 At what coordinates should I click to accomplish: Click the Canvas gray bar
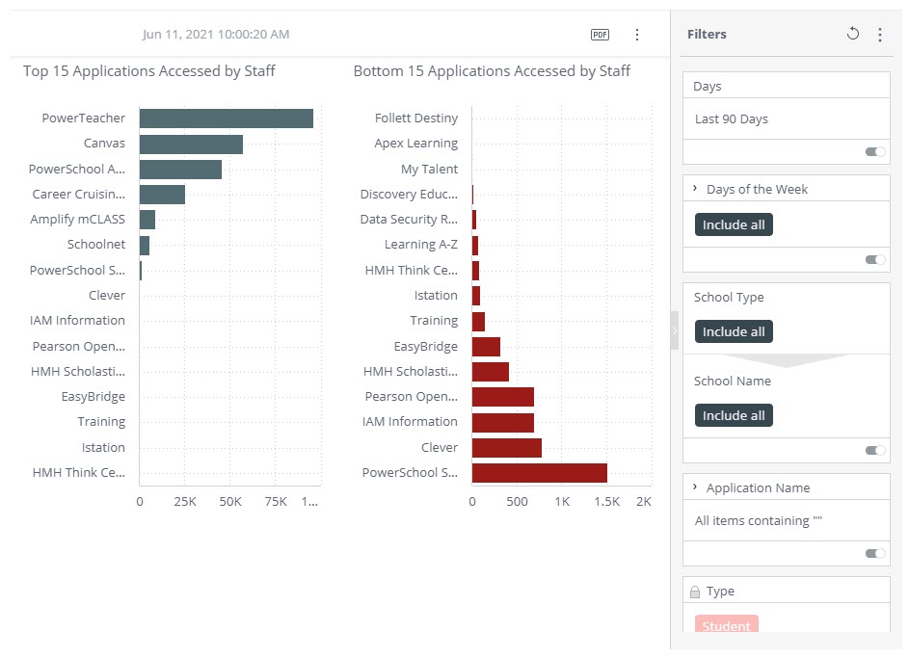(x=191, y=145)
